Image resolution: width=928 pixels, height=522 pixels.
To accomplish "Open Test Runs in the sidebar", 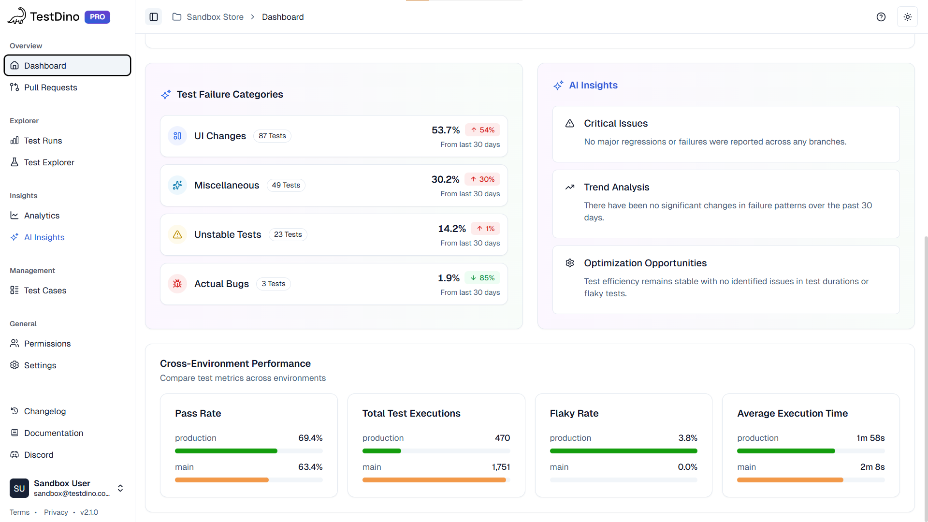I will coord(43,141).
